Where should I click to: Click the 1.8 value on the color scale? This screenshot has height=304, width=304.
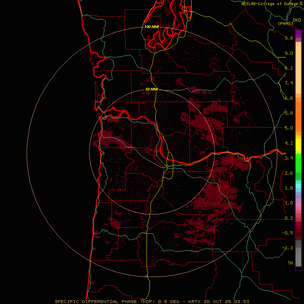(x=289, y=188)
